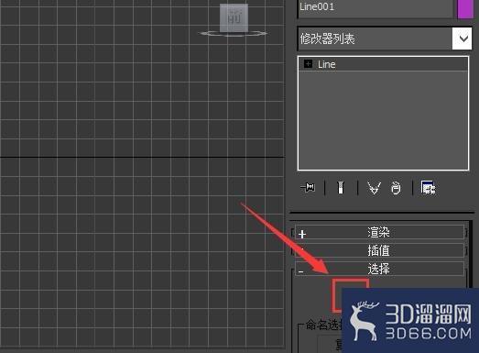Select the Line item in modifier stack
This screenshot has width=479, height=353.
tap(383, 64)
